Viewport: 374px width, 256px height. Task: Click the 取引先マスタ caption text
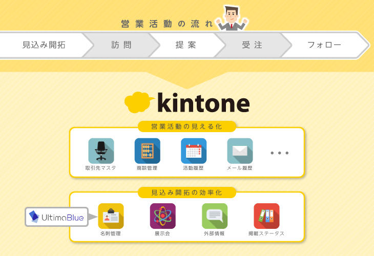tap(100, 168)
